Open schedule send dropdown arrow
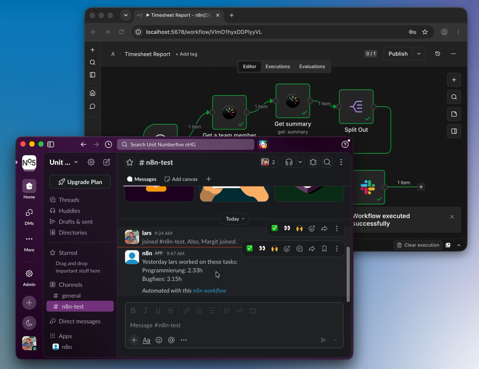 tap(335, 340)
